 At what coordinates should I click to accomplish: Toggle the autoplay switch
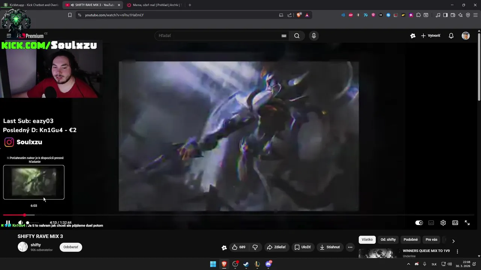point(419,223)
